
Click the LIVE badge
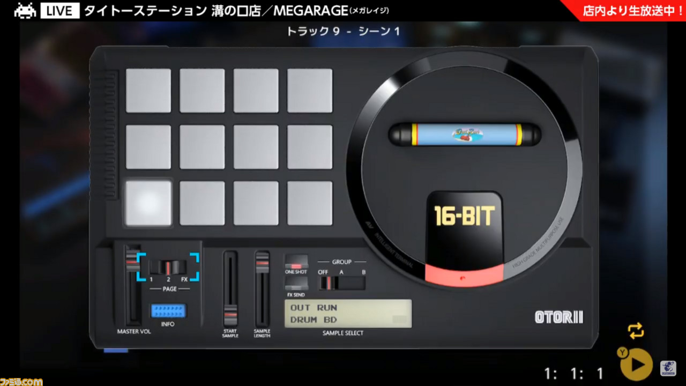[59, 11]
